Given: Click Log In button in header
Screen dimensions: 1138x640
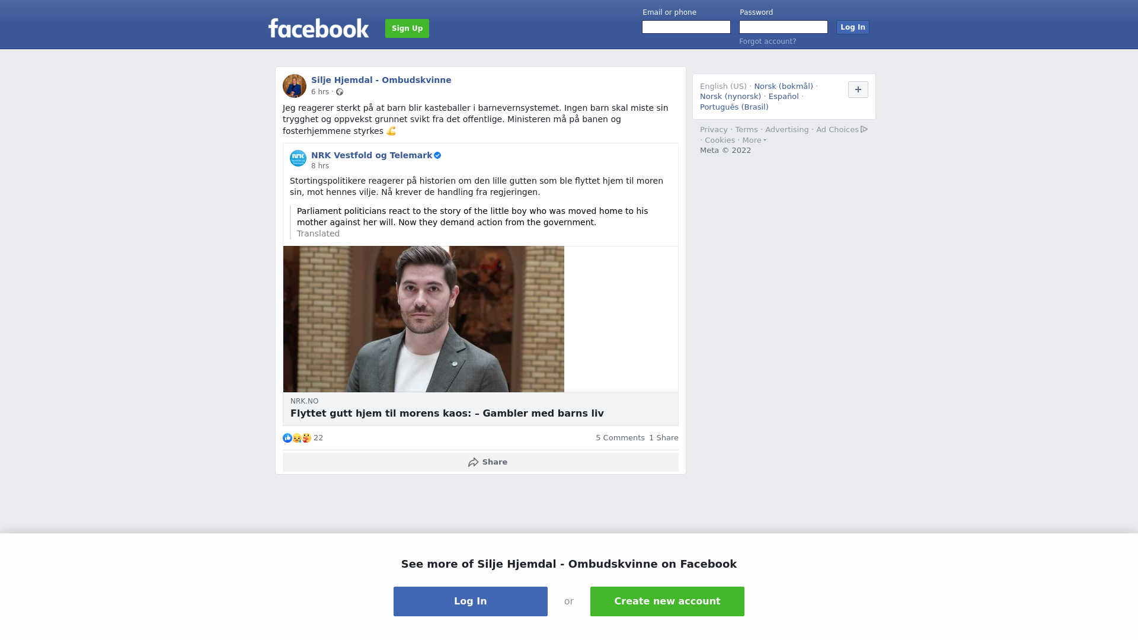Looking at the screenshot, I should click(853, 27).
